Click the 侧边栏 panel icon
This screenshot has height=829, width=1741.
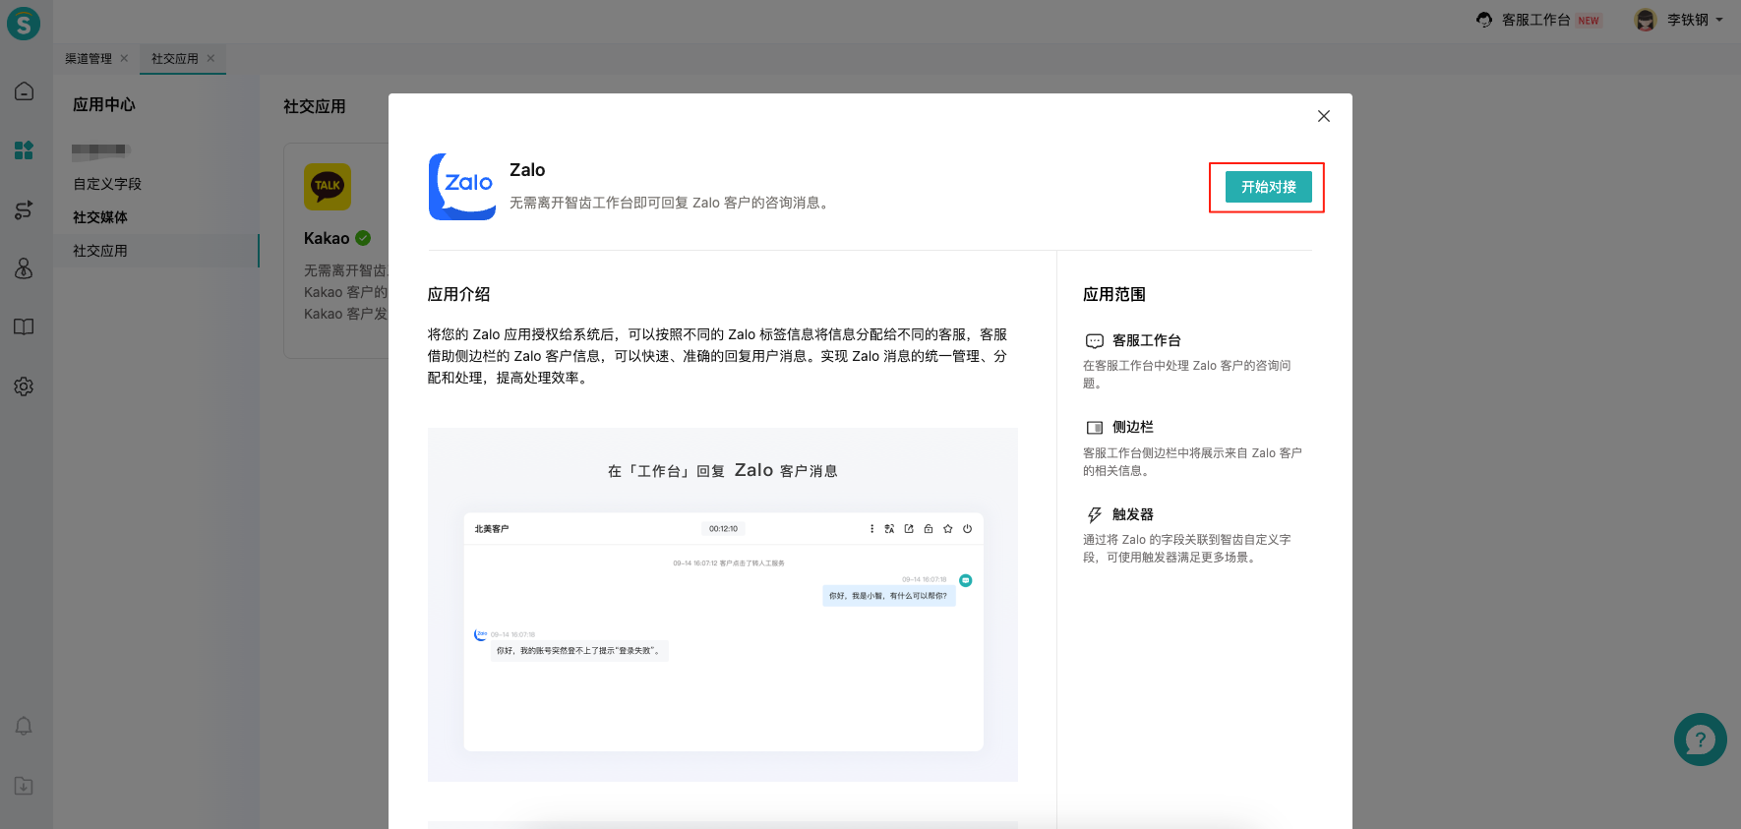click(1094, 428)
